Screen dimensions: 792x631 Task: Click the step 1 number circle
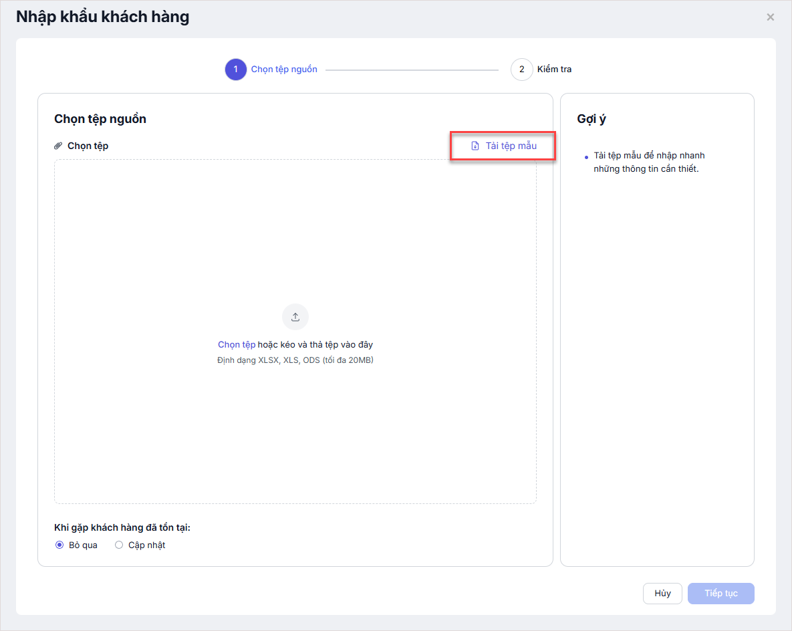[236, 70]
